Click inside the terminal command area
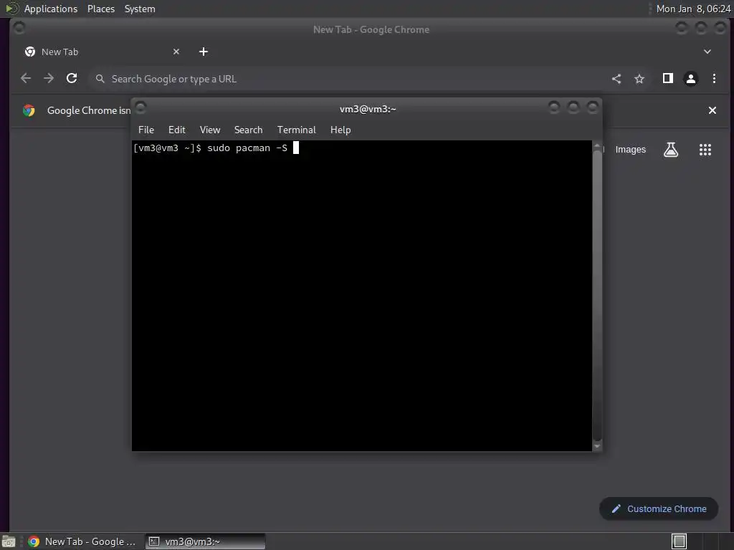The width and height of the screenshot is (734, 550). point(362,296)
